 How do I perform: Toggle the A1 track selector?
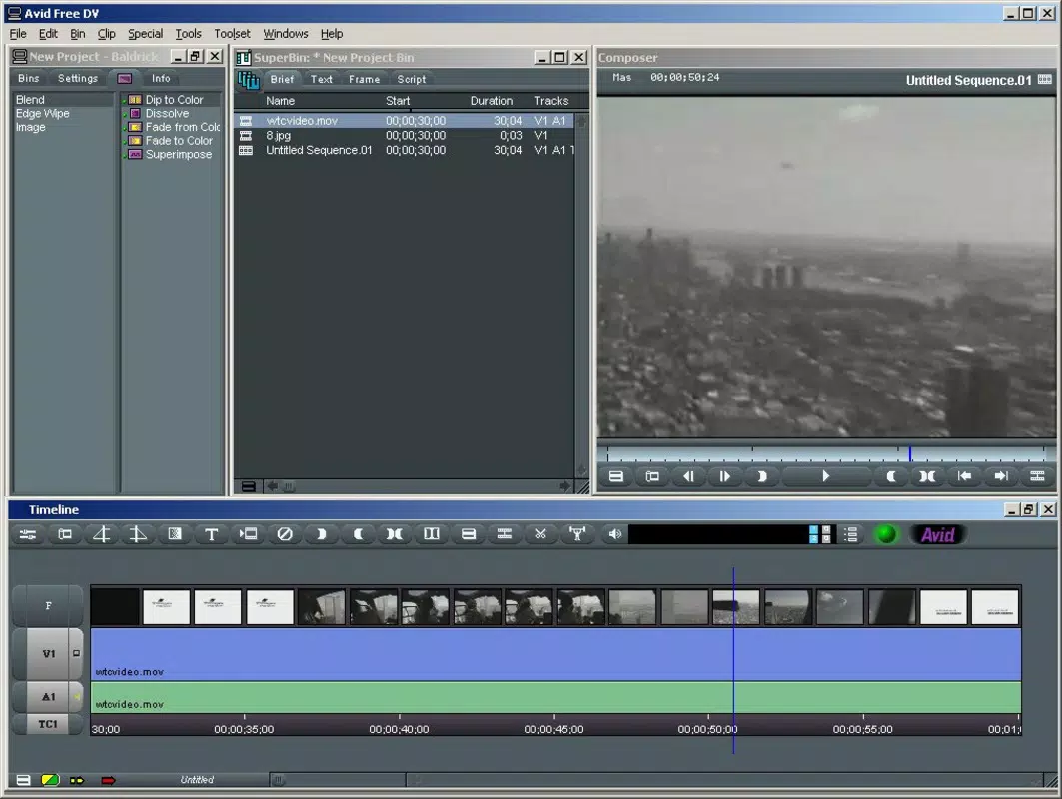tap(48, 697)
